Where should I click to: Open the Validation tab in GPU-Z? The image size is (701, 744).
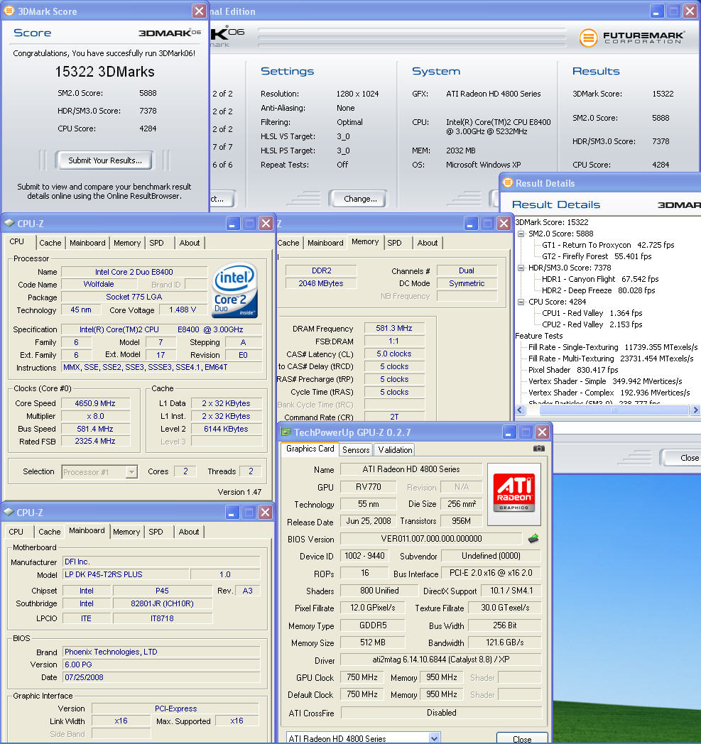pos(395,450)
